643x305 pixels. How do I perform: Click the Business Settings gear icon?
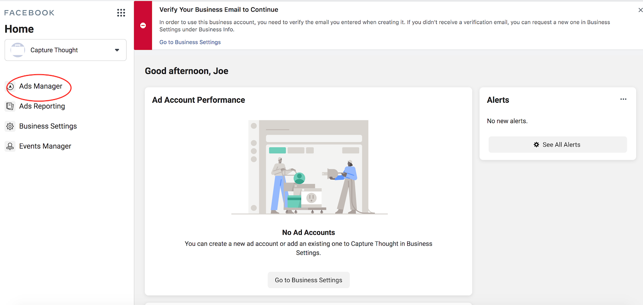click(10, 126)
